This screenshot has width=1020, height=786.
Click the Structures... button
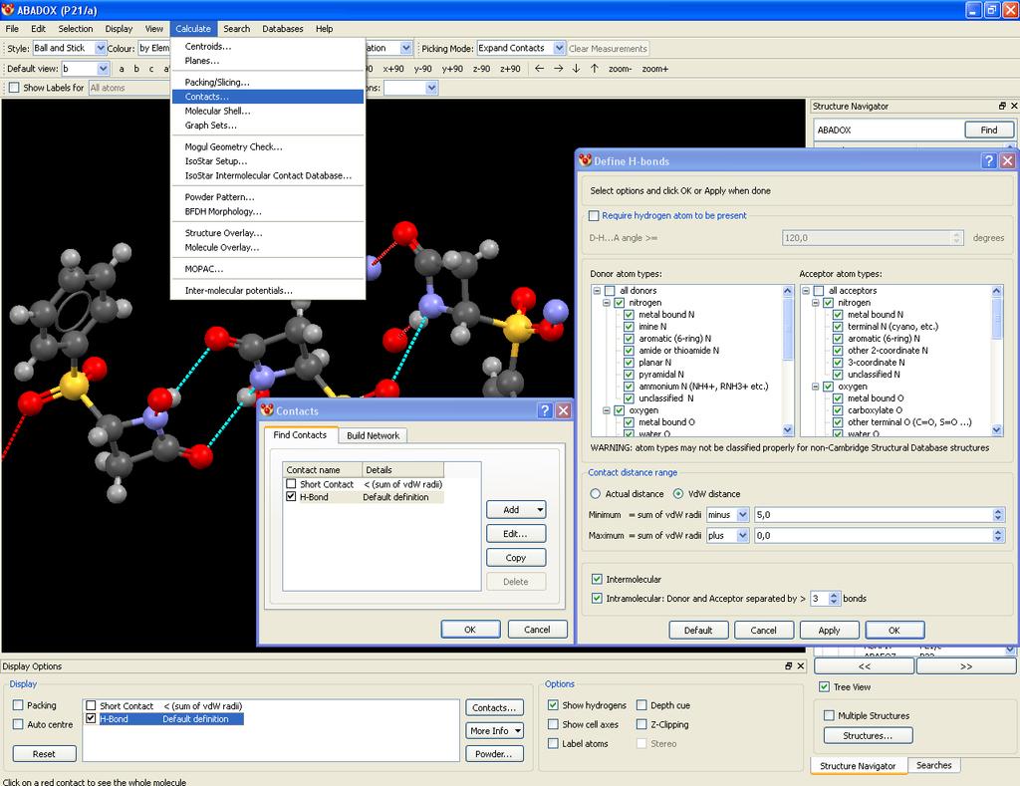(868, 735)
